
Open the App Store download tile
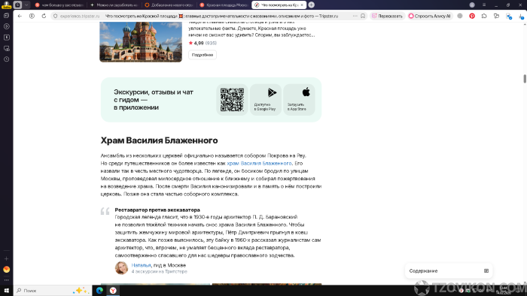tap(299, 100)
